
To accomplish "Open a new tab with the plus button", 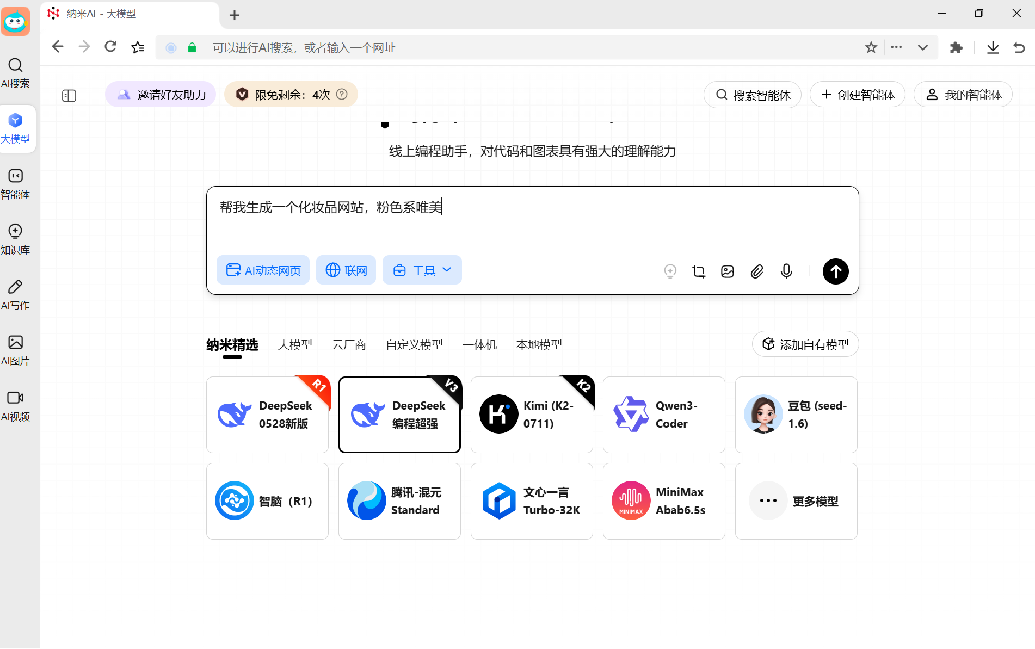I will 235,15.
